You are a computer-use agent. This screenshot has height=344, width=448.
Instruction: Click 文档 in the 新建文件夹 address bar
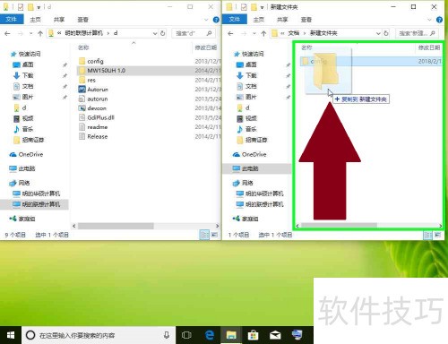(294, 33)
